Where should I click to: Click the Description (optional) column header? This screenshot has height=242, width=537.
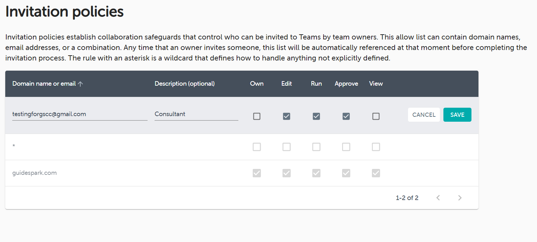tap(184, 84)
